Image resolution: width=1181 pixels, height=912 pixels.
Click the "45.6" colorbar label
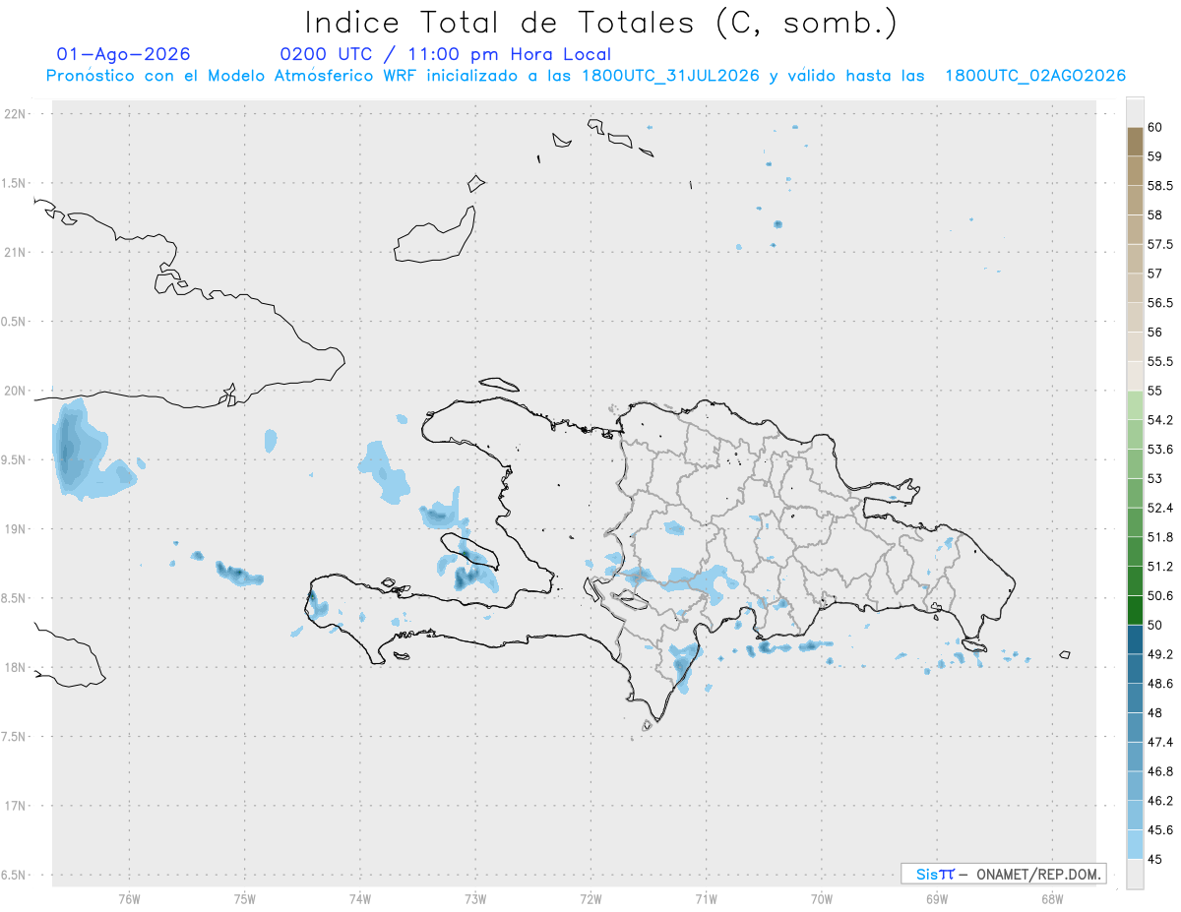(x=1159, y=830)
